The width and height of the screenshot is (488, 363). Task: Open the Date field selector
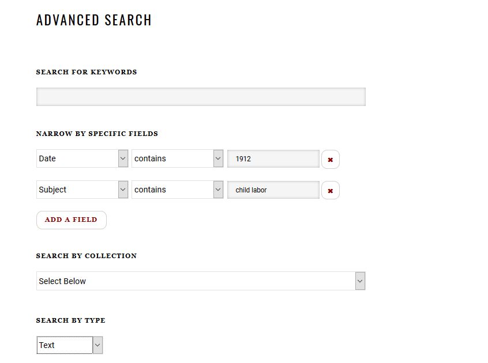tap(77, 158)
